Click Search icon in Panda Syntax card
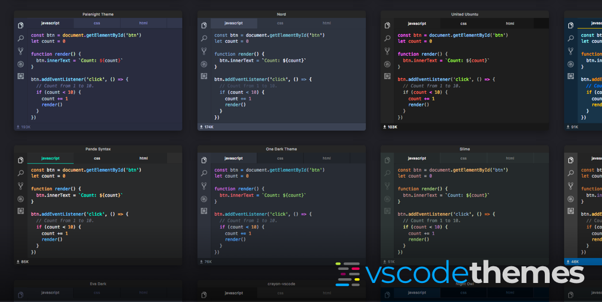The height and width of the screenshot is (302, 602). pos(21,172)
